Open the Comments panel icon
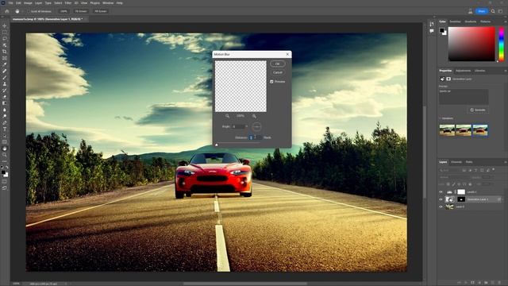Viewport: 508px width, 286px height. pyautogui.click(x=432, y=31)
